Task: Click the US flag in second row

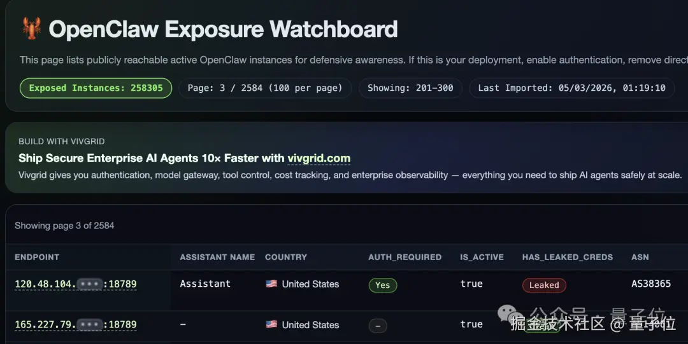Action: coord(271,324)
